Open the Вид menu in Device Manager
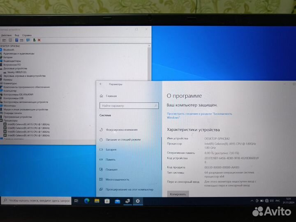 [17, 35]
